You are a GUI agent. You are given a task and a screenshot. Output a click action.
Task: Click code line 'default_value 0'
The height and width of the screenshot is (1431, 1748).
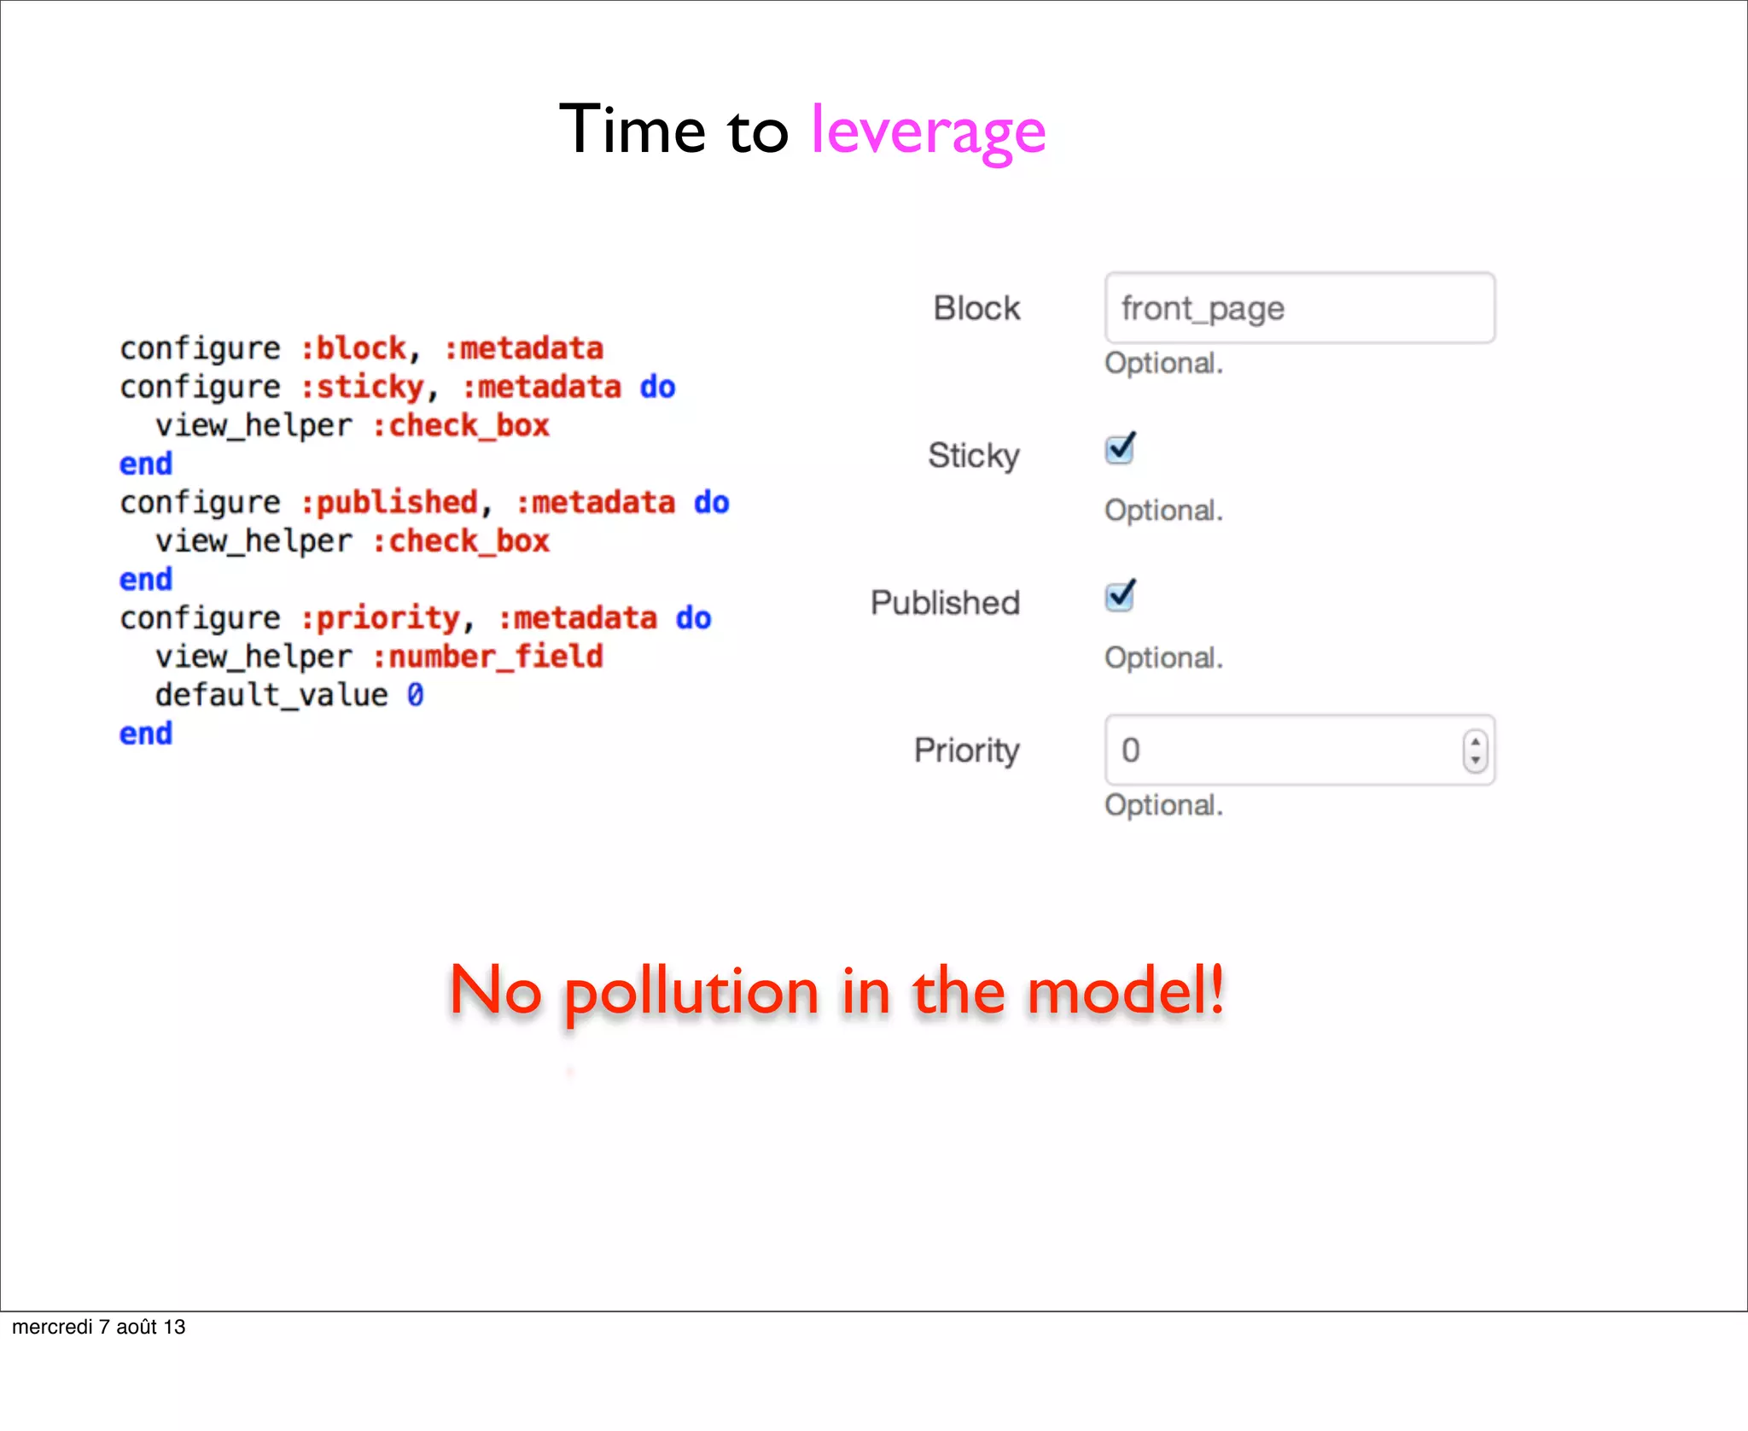click(x=289, y=695)
